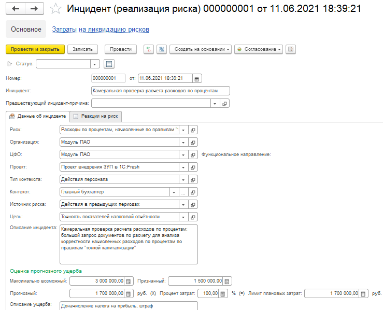Click the Дт/Кт postings icon in toolbar
Image resolution: width=383 pixels, height=310 pixels.
click(149, 49)
